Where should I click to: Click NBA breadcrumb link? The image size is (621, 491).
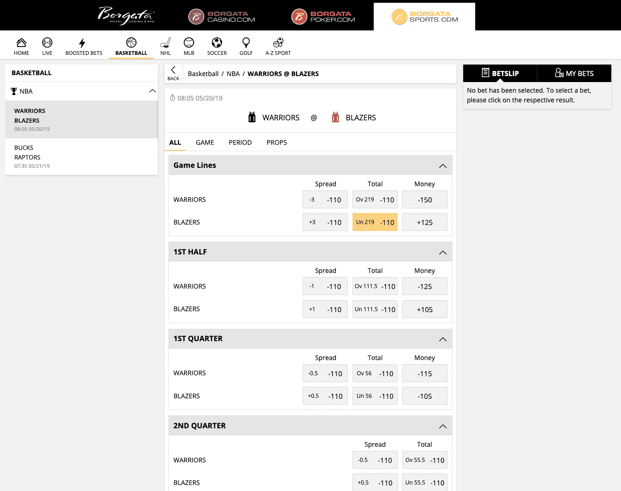pyautogui.click(x=233, y=74)
